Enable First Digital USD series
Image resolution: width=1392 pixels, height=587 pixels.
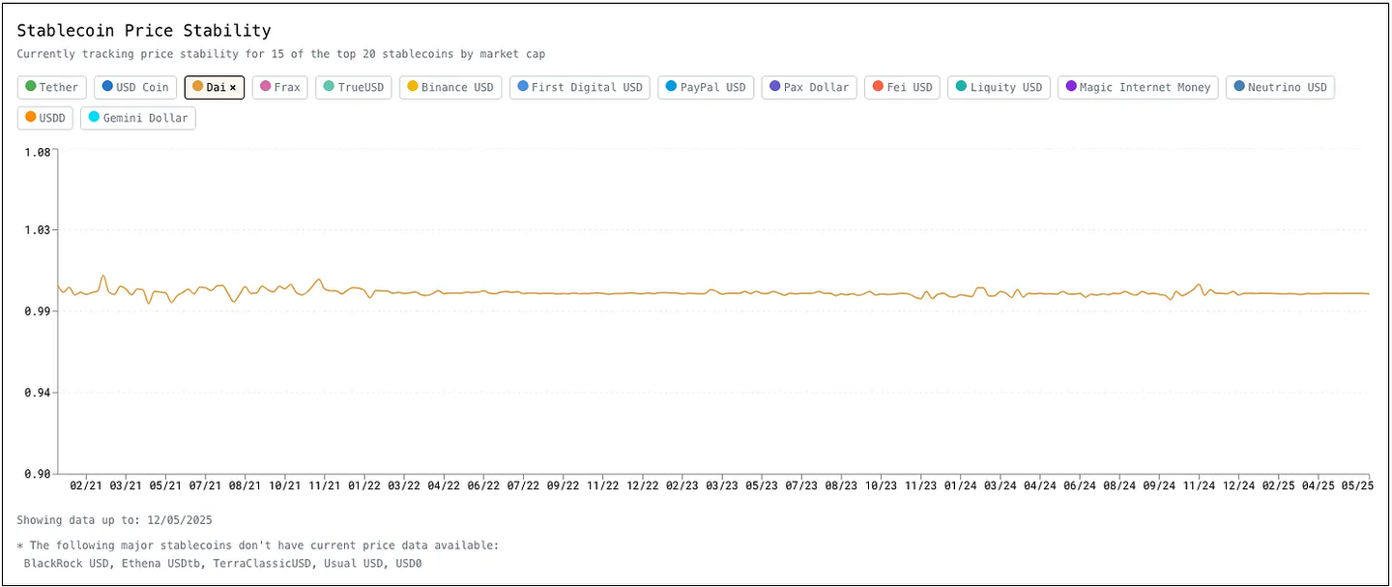click(579, 87)
